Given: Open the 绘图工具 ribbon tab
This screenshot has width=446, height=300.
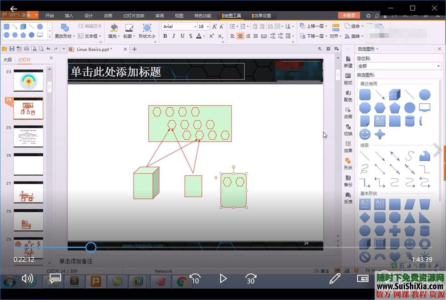Looking at the screenshot, I should [x=232, y=16].
